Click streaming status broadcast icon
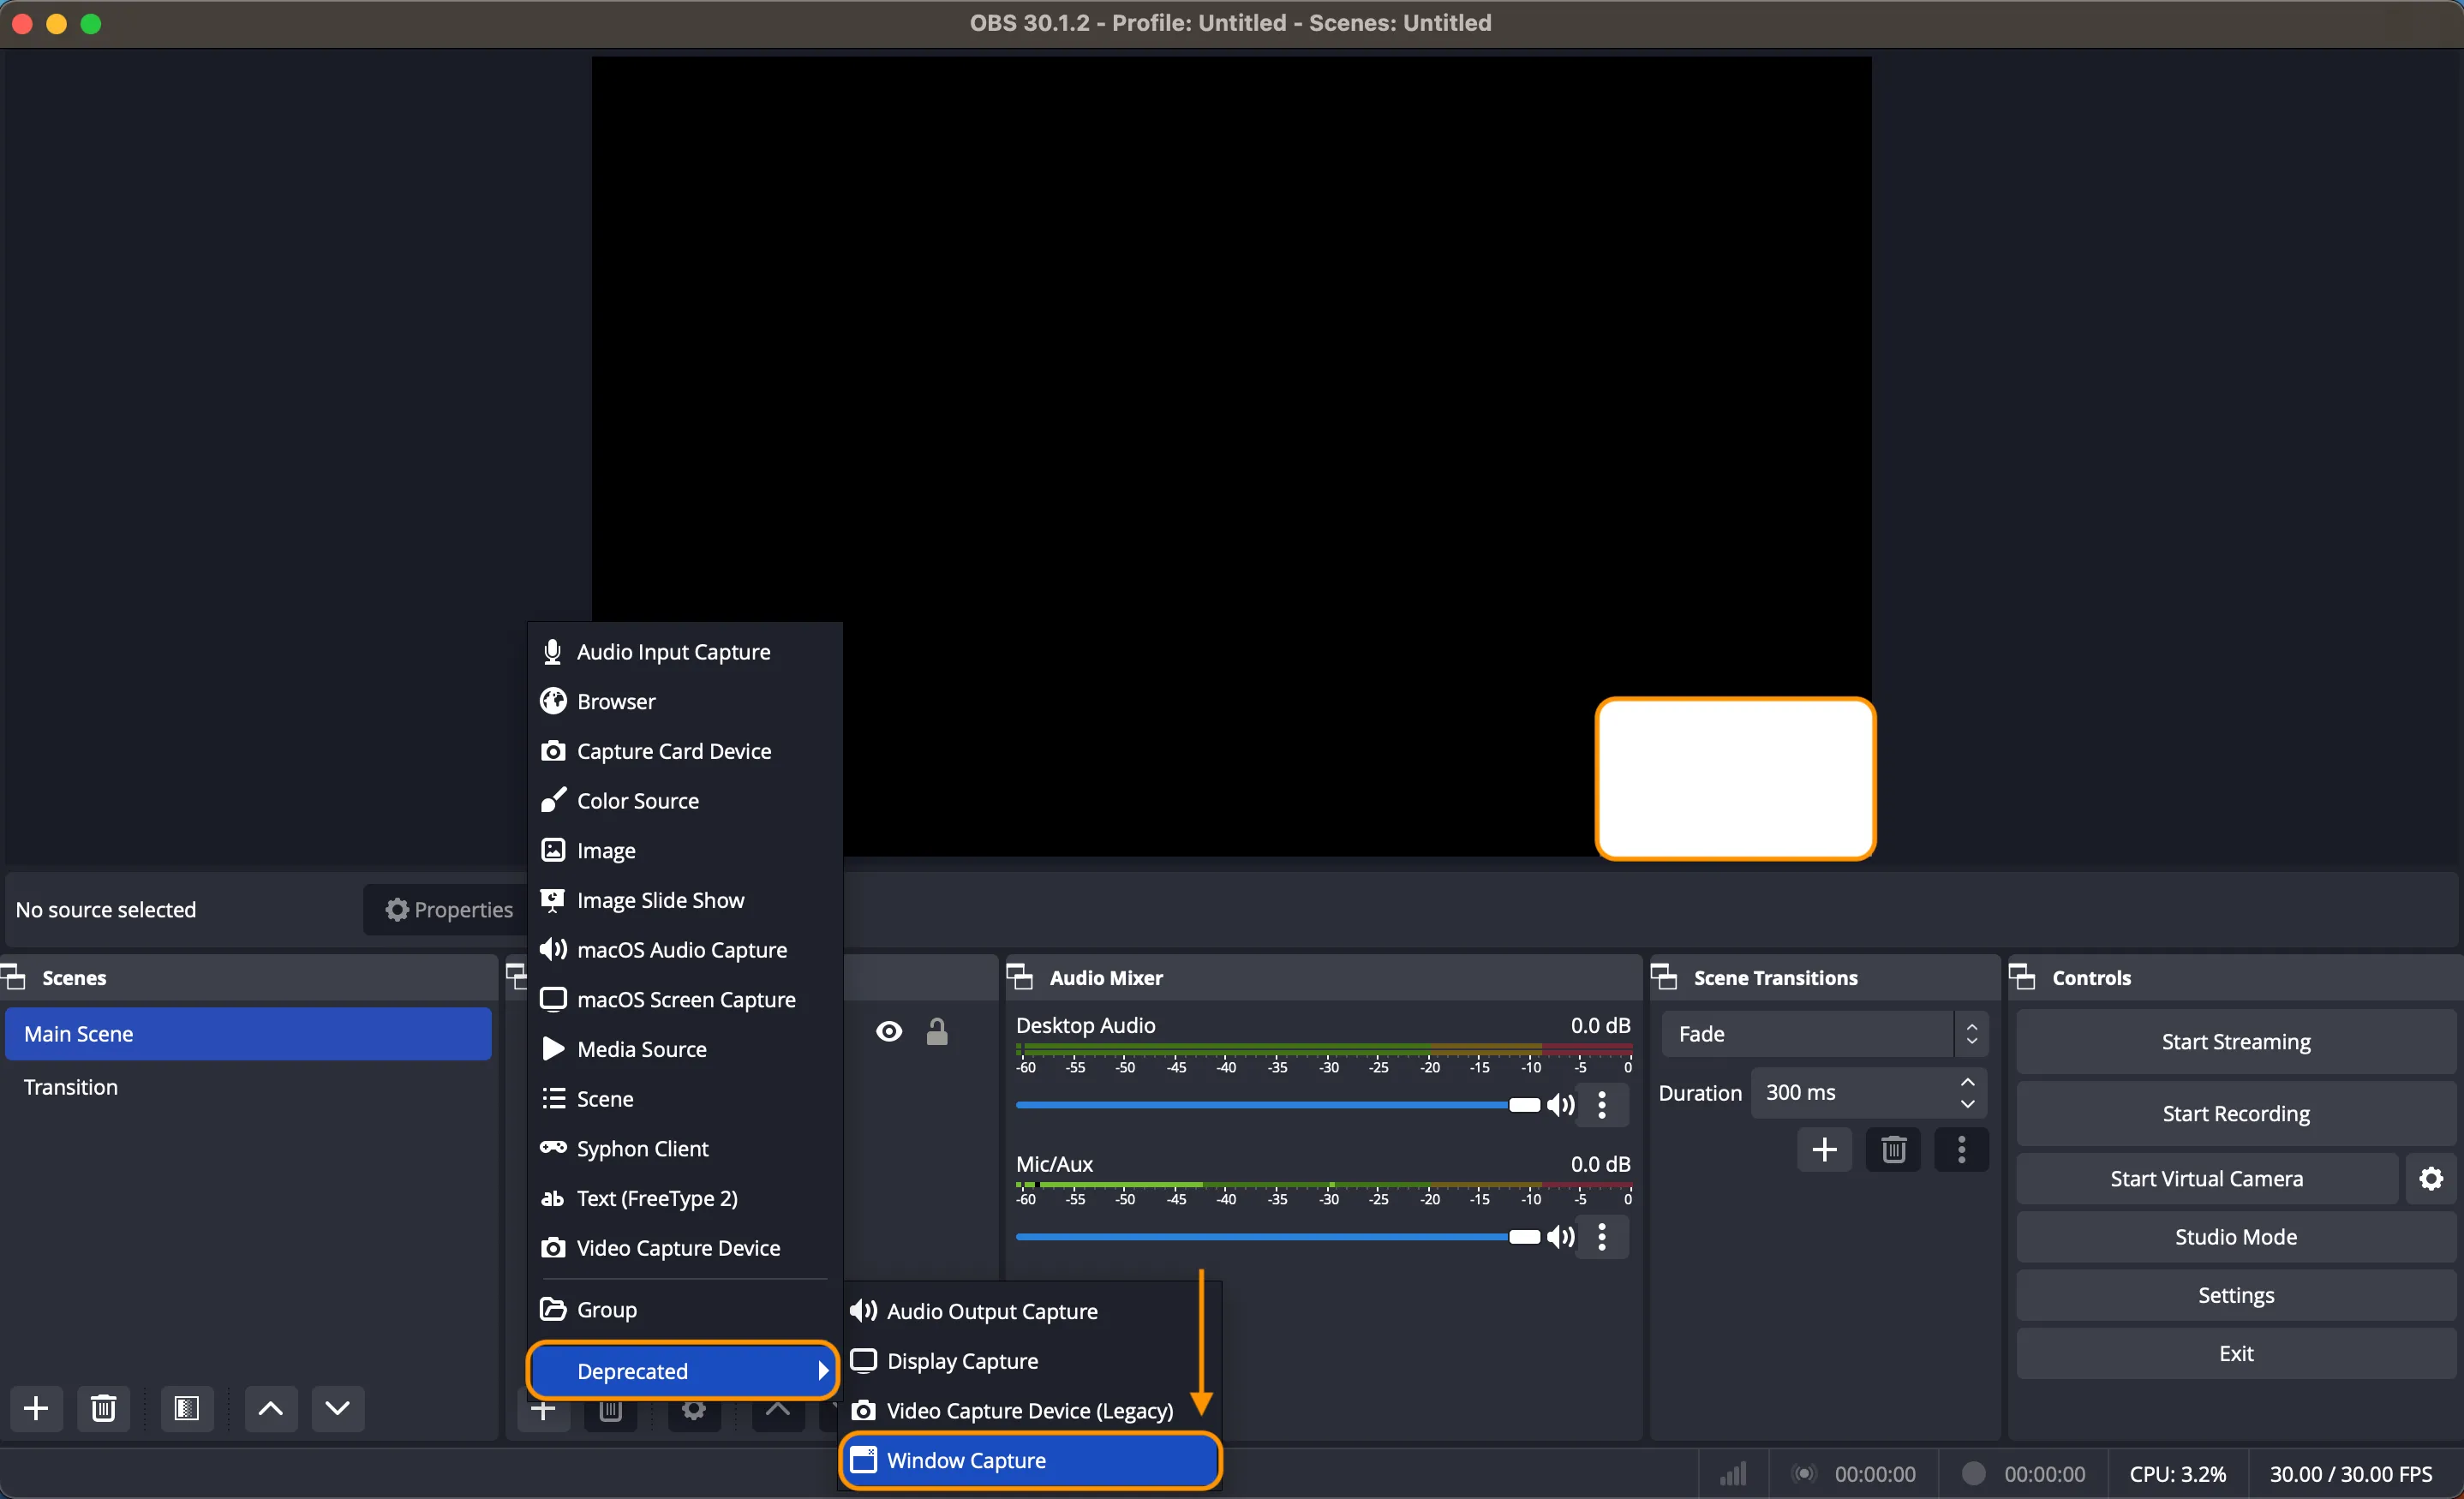Screen dimensions: 2464x1499 tap(1804, 1473)
